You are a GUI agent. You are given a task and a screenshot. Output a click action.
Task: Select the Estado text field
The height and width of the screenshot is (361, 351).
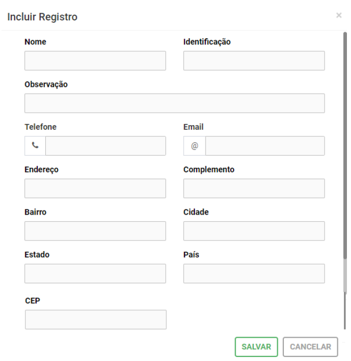pos(95,274)
